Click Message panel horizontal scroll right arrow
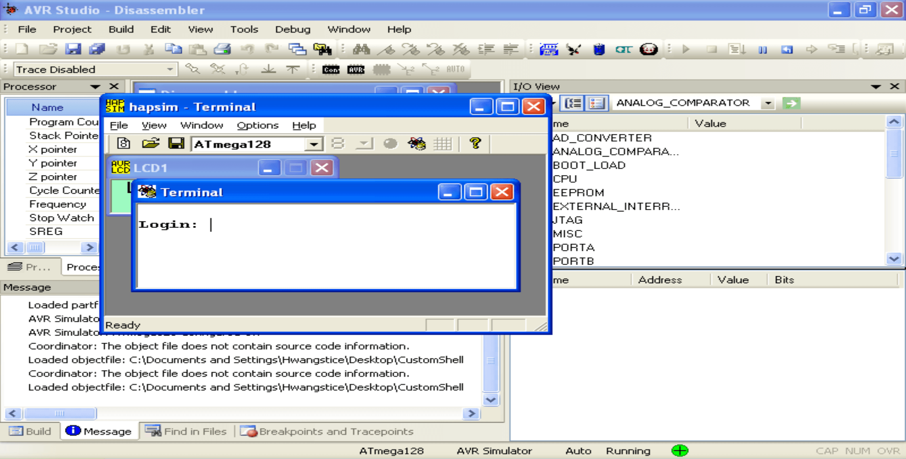Viewport: 906px width, 459px height. click(x=471, y=413)
